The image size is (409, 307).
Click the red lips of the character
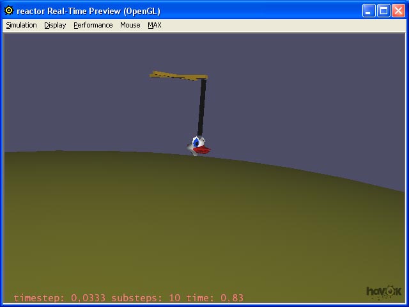coord(203,150)
